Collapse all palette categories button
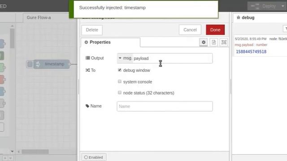 point(5,158)
